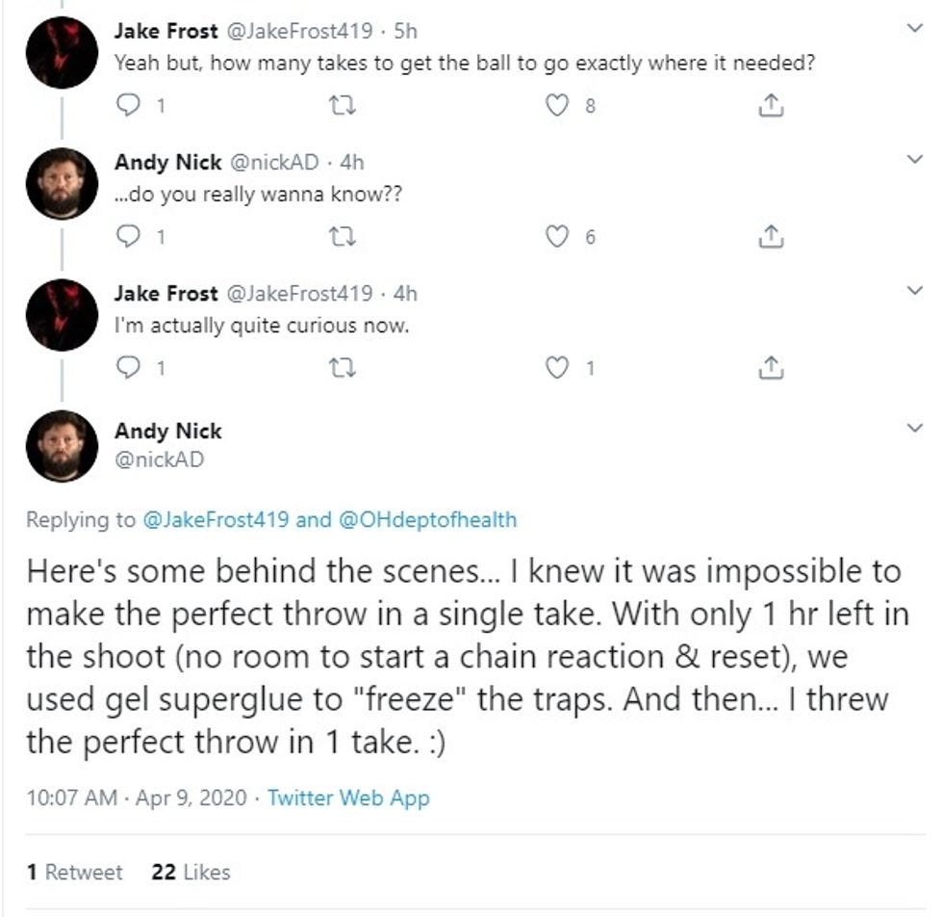Retweet Andy Nick's 4h tweet

(342, 236)
